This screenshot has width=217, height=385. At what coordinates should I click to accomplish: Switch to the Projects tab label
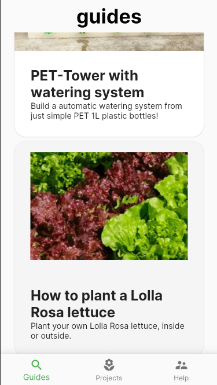[x=109, y=377]
